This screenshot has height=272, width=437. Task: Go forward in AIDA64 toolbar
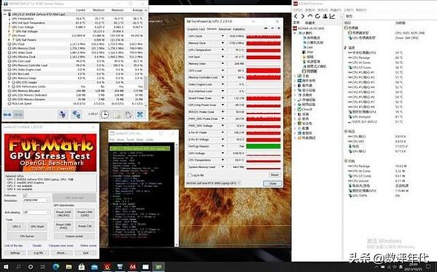(x=302, y=17)
